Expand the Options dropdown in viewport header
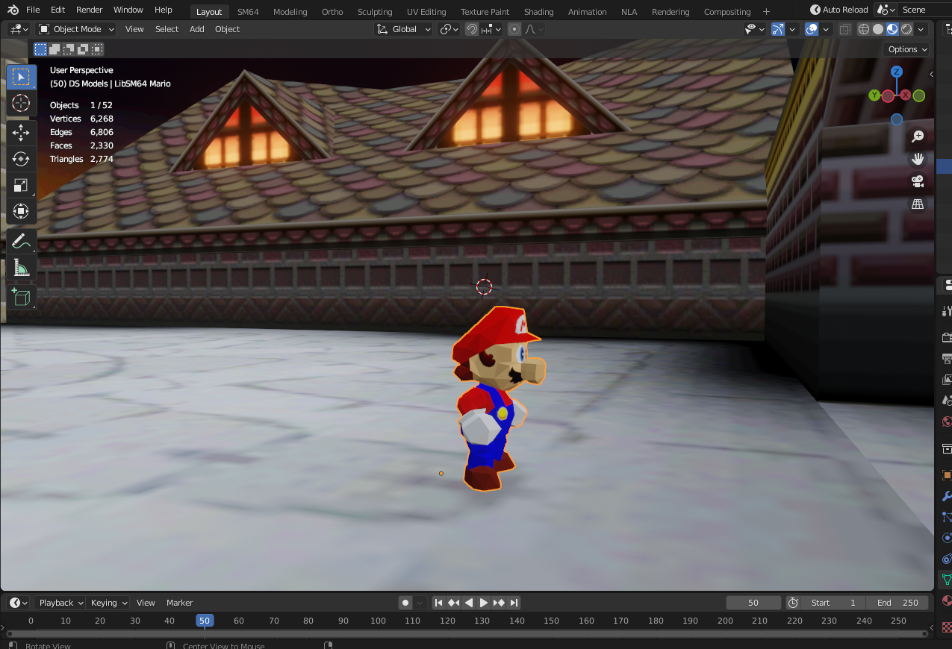Viewport: 952px width, 649px height. 906,48
